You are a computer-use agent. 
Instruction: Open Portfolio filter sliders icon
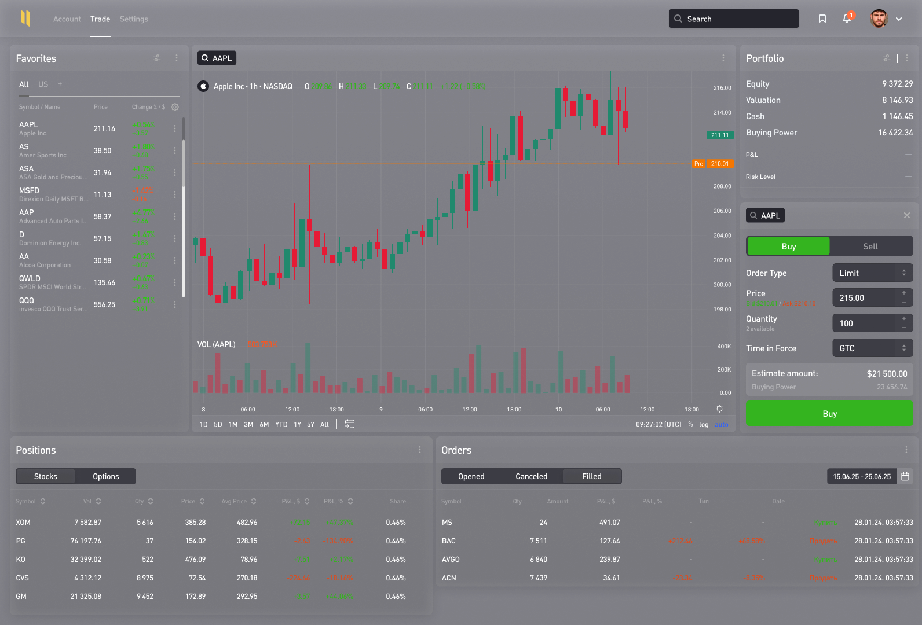[886, 58]
